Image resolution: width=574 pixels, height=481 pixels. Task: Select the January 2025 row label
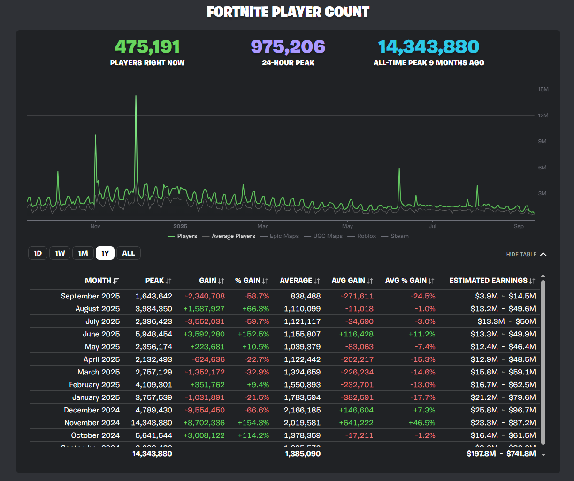point(96,397)
